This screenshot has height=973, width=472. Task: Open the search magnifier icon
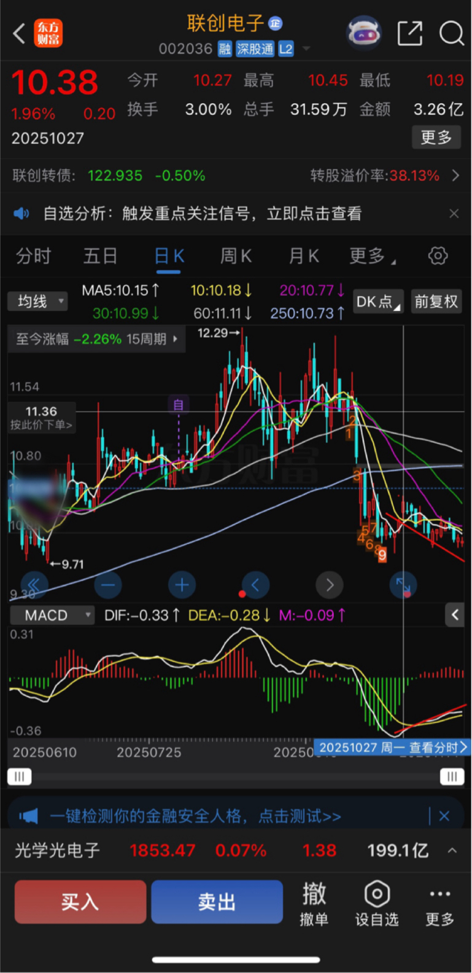click(451, 33)
